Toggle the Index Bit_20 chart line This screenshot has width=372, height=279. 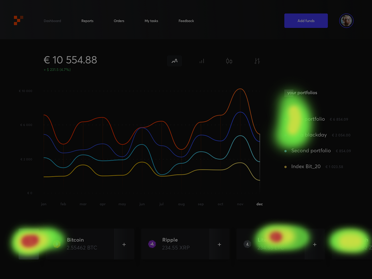pyautogui.click(x=285, y=167)
